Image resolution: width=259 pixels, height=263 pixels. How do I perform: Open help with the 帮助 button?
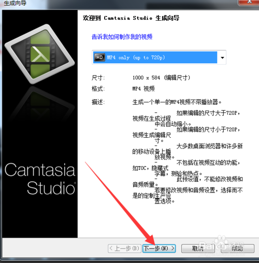point(237,249)
